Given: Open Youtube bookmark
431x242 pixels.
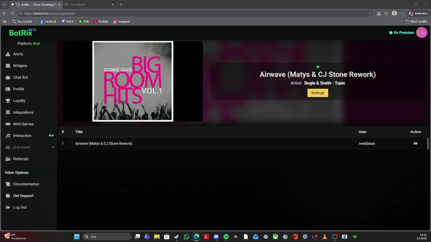Looking at the screenshot, I should tap(101, 22).
